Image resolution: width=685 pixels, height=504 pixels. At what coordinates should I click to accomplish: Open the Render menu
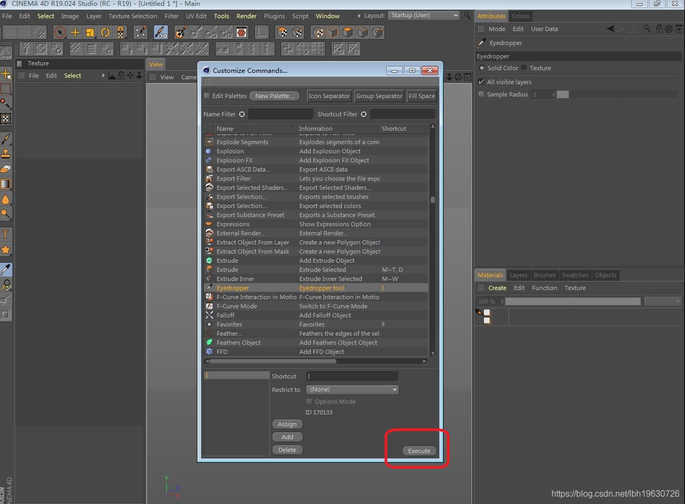[x=246, y=16]
